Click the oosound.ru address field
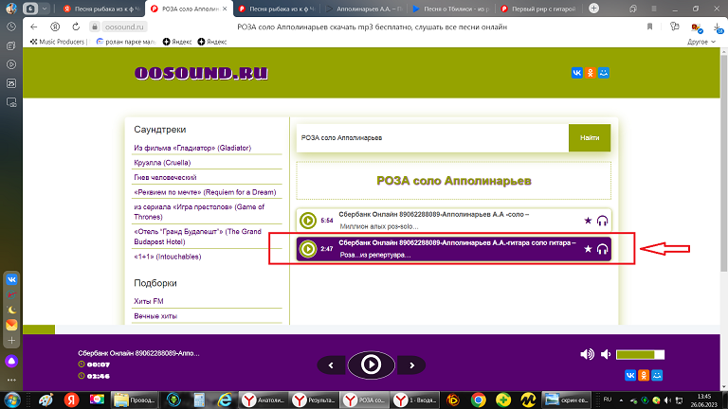 tap(124, 27)
